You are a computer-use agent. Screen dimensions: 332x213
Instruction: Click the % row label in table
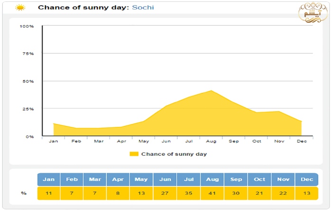24,193
